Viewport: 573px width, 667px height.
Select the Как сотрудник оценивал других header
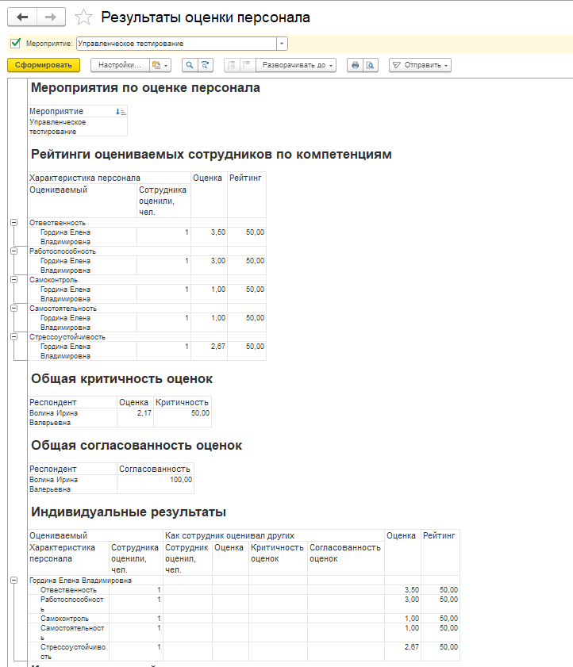point(274,535)
